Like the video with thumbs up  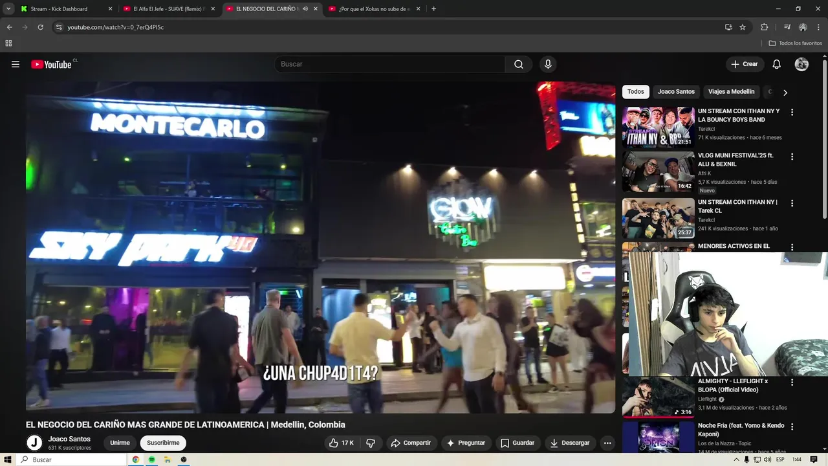pos(342,443)
